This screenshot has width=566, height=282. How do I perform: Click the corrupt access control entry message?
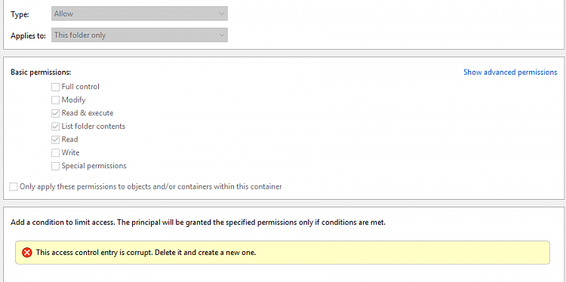(x=146, y=253)
